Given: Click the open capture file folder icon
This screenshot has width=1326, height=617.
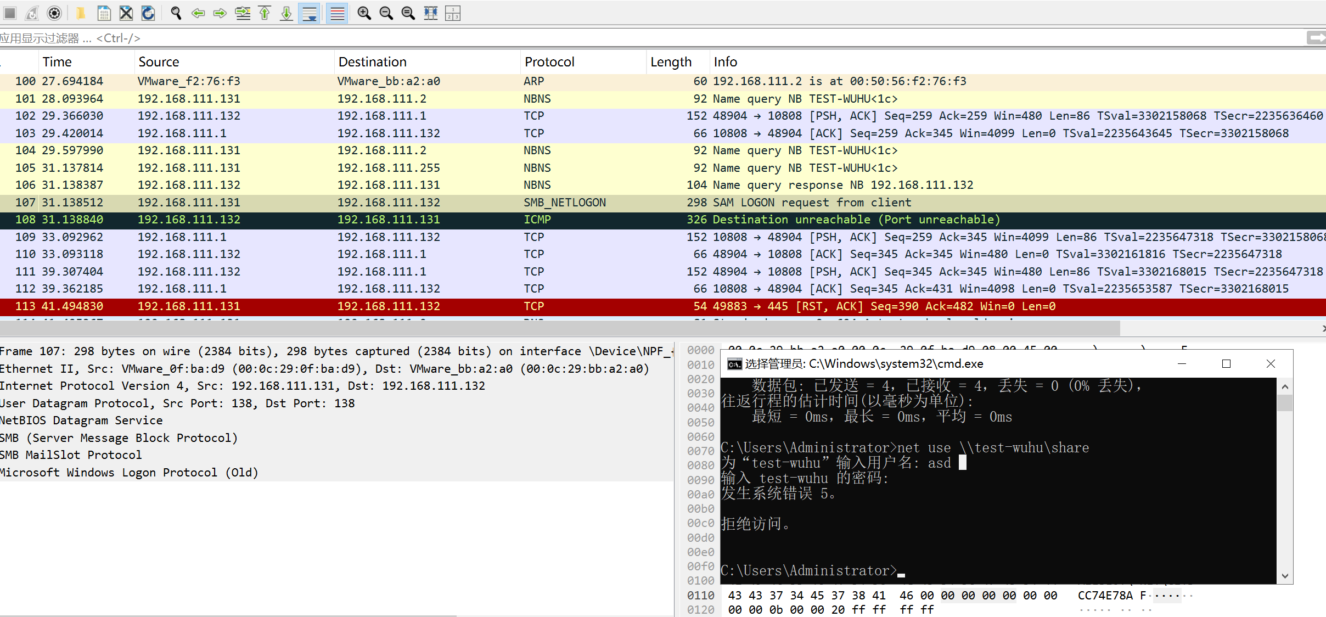Looking at the screenshot, I should click(x=81, y=13).
